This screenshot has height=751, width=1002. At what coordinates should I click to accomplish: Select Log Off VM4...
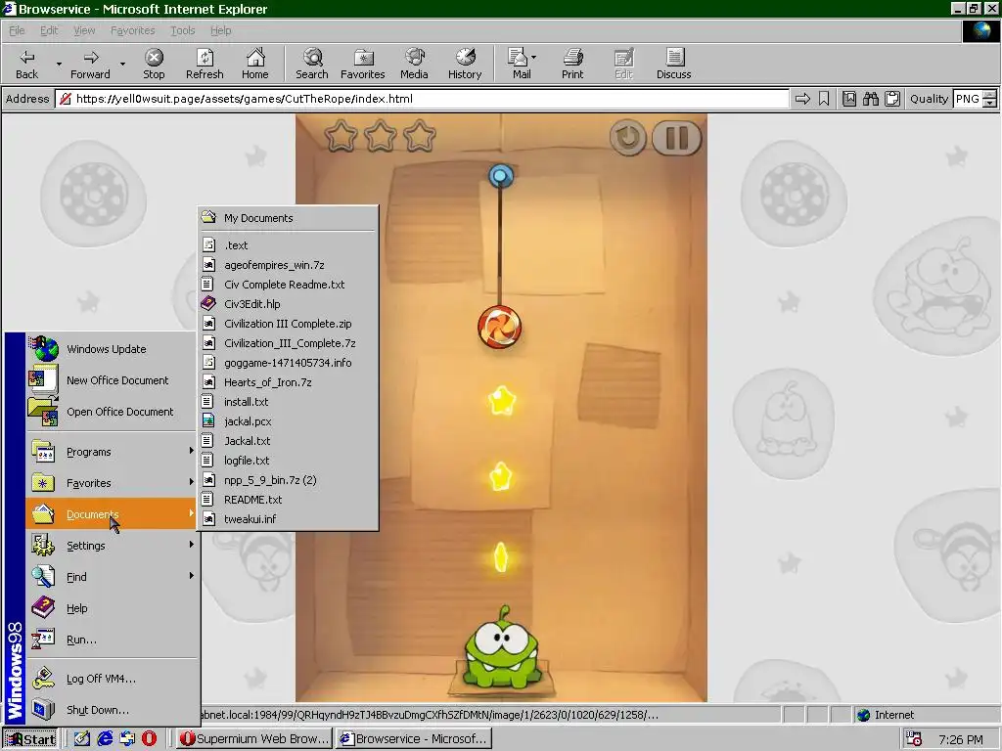pos(111,679)
